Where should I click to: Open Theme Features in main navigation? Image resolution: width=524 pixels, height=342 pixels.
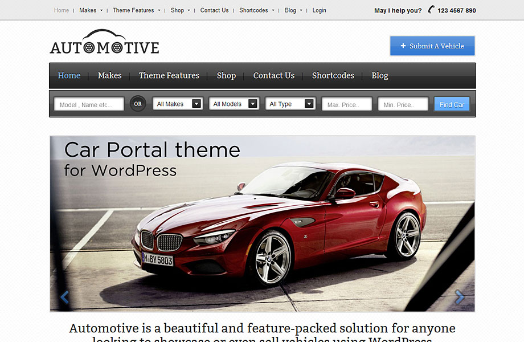[x=169, y=76]
